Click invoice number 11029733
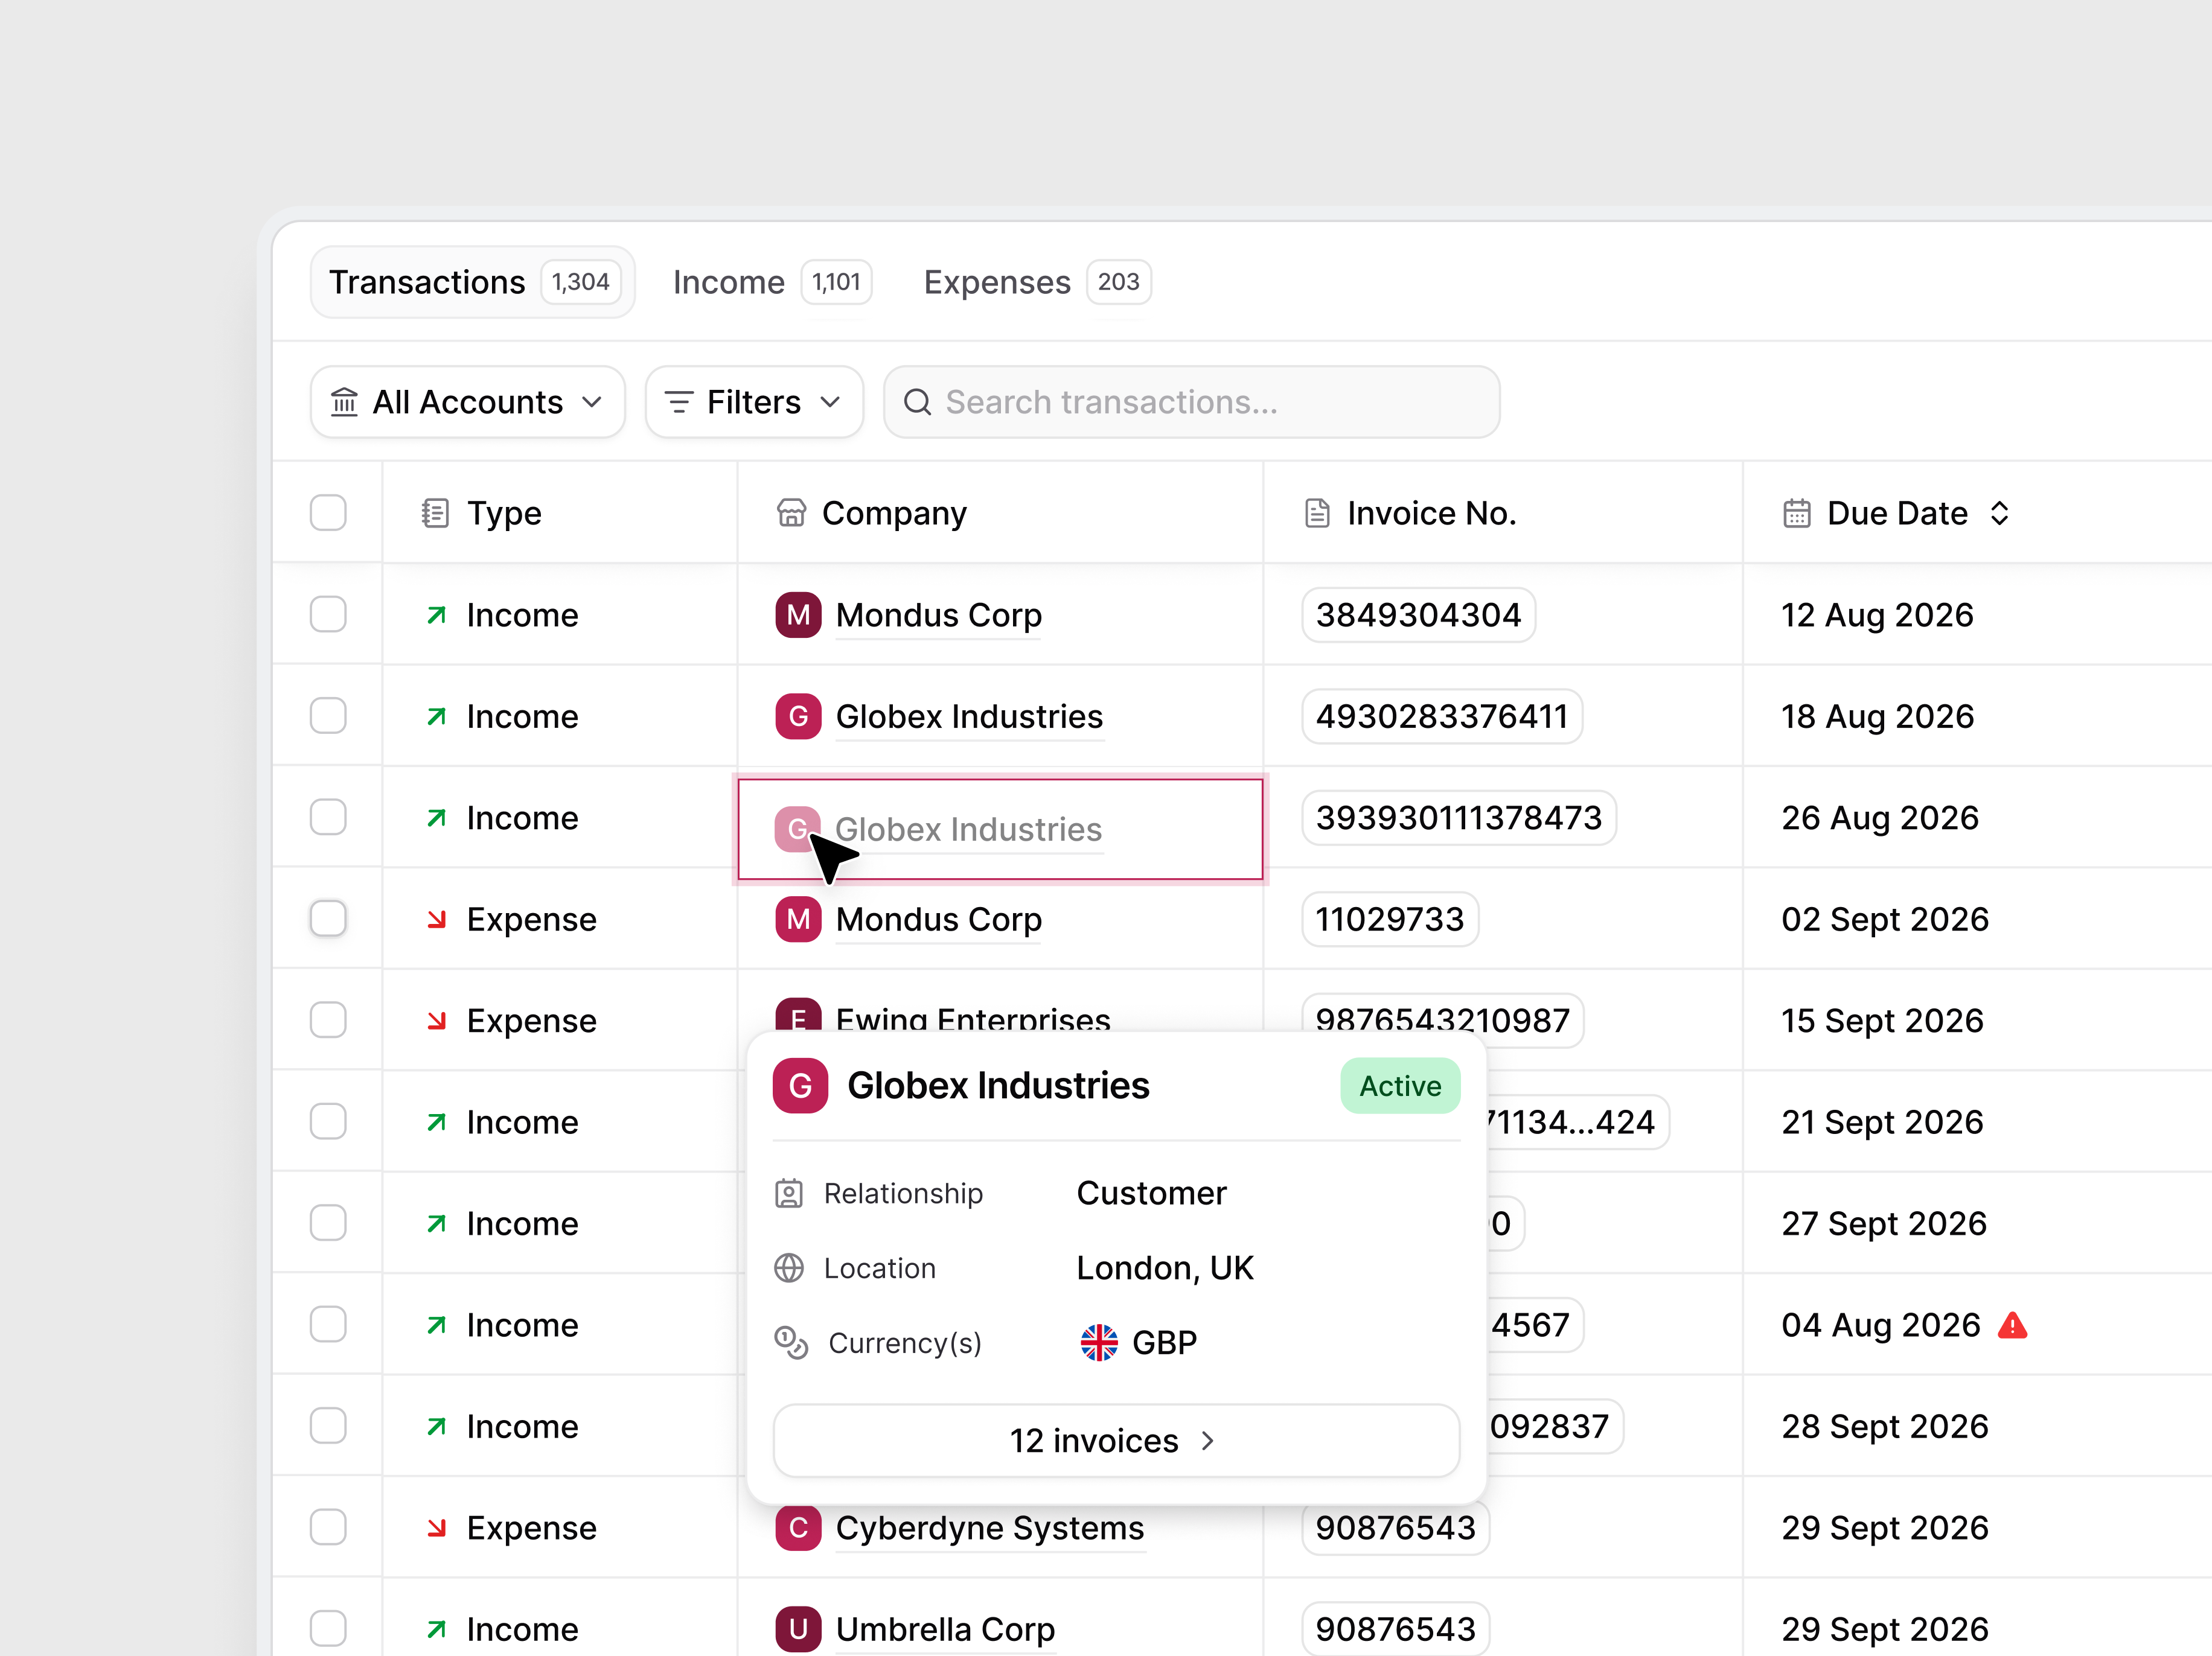Screen dimensions: 2212x1656 click(x=1389, y=919)
